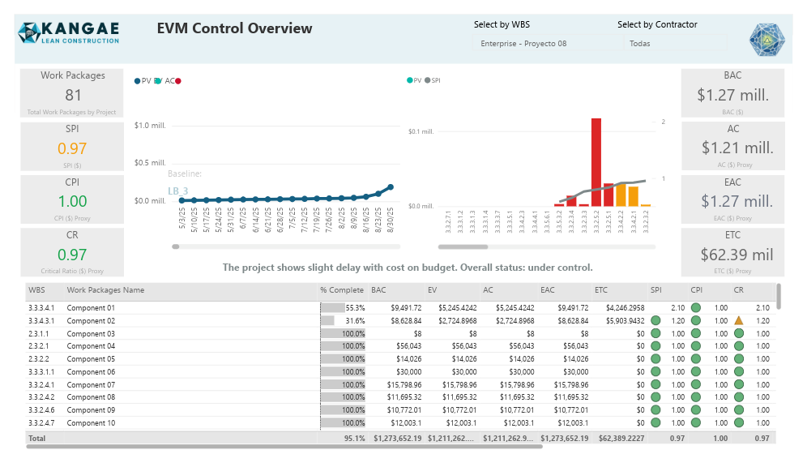Screen dimensions: 807x467
Task: Click the tall red bar for 3.3.2.5.2
Action: point(596,162)
